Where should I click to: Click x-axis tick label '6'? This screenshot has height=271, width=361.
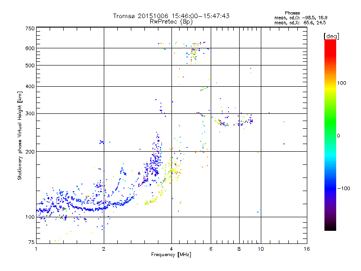coord(211,249)
